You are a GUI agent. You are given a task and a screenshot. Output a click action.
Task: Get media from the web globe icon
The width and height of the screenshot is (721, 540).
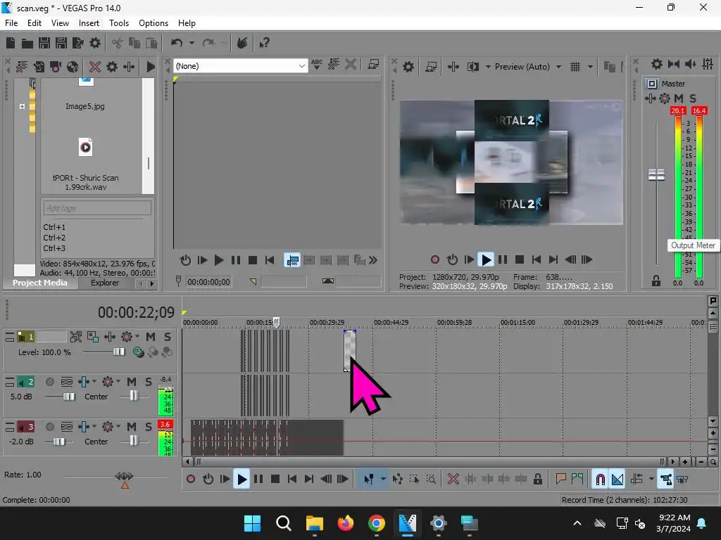(x=73, y=67)
